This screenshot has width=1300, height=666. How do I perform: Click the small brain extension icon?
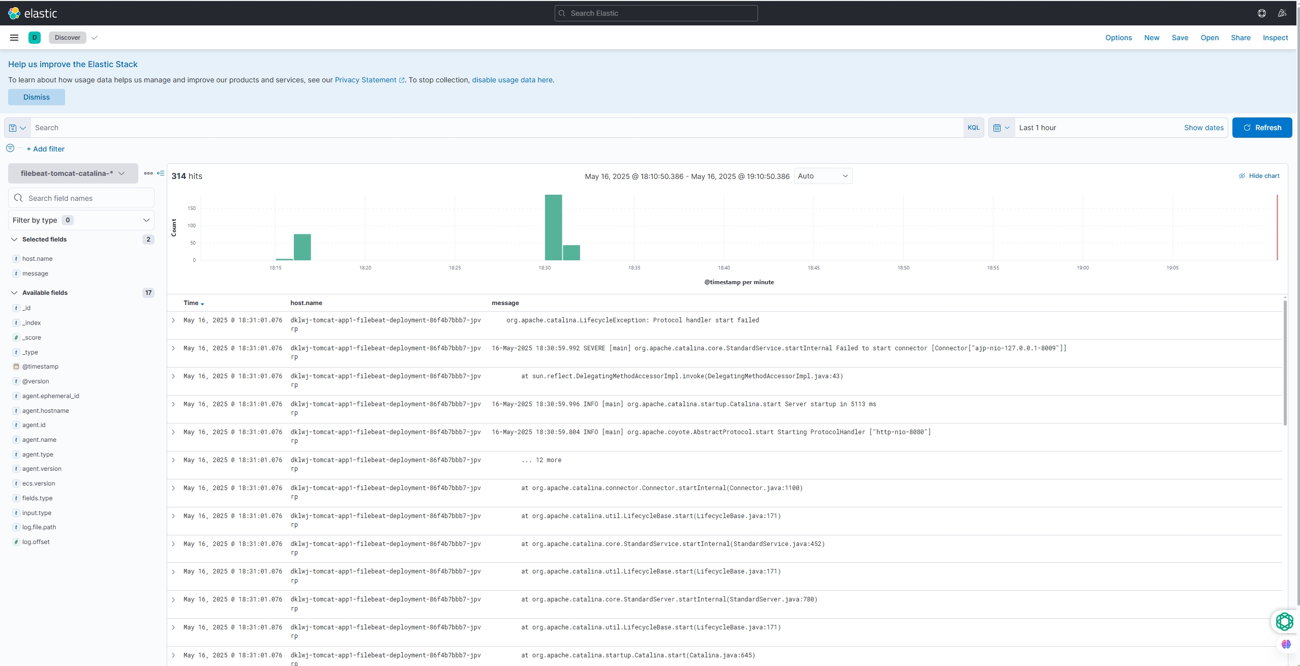[1286, 644]
